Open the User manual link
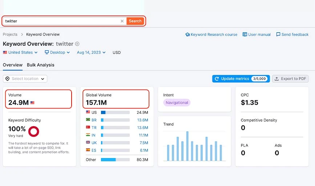Image resolution: width=315 pixels, height=186 pixels. tap(259, 34)
